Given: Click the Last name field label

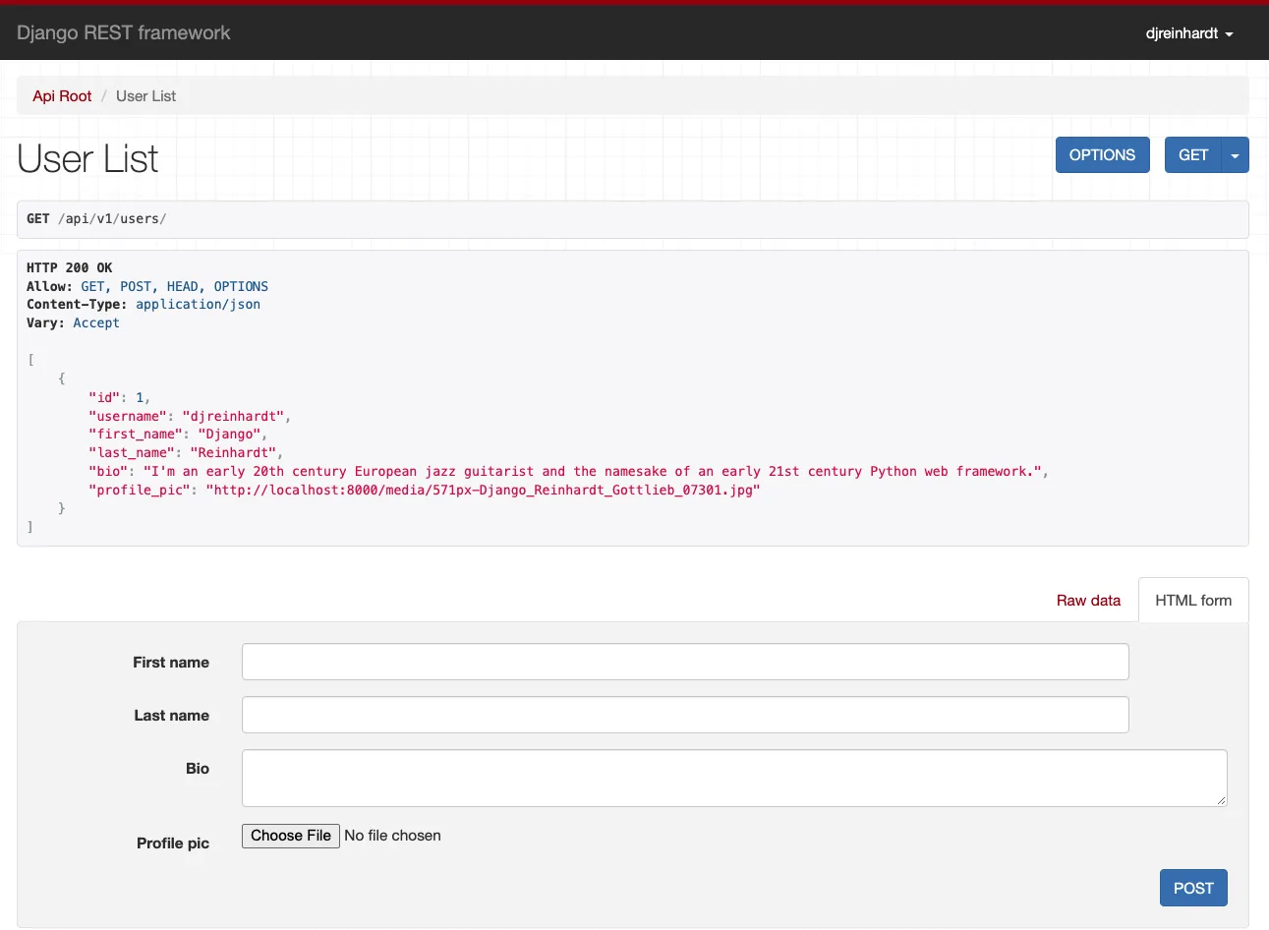Looking at the screenshot, I should coord(172,716).
